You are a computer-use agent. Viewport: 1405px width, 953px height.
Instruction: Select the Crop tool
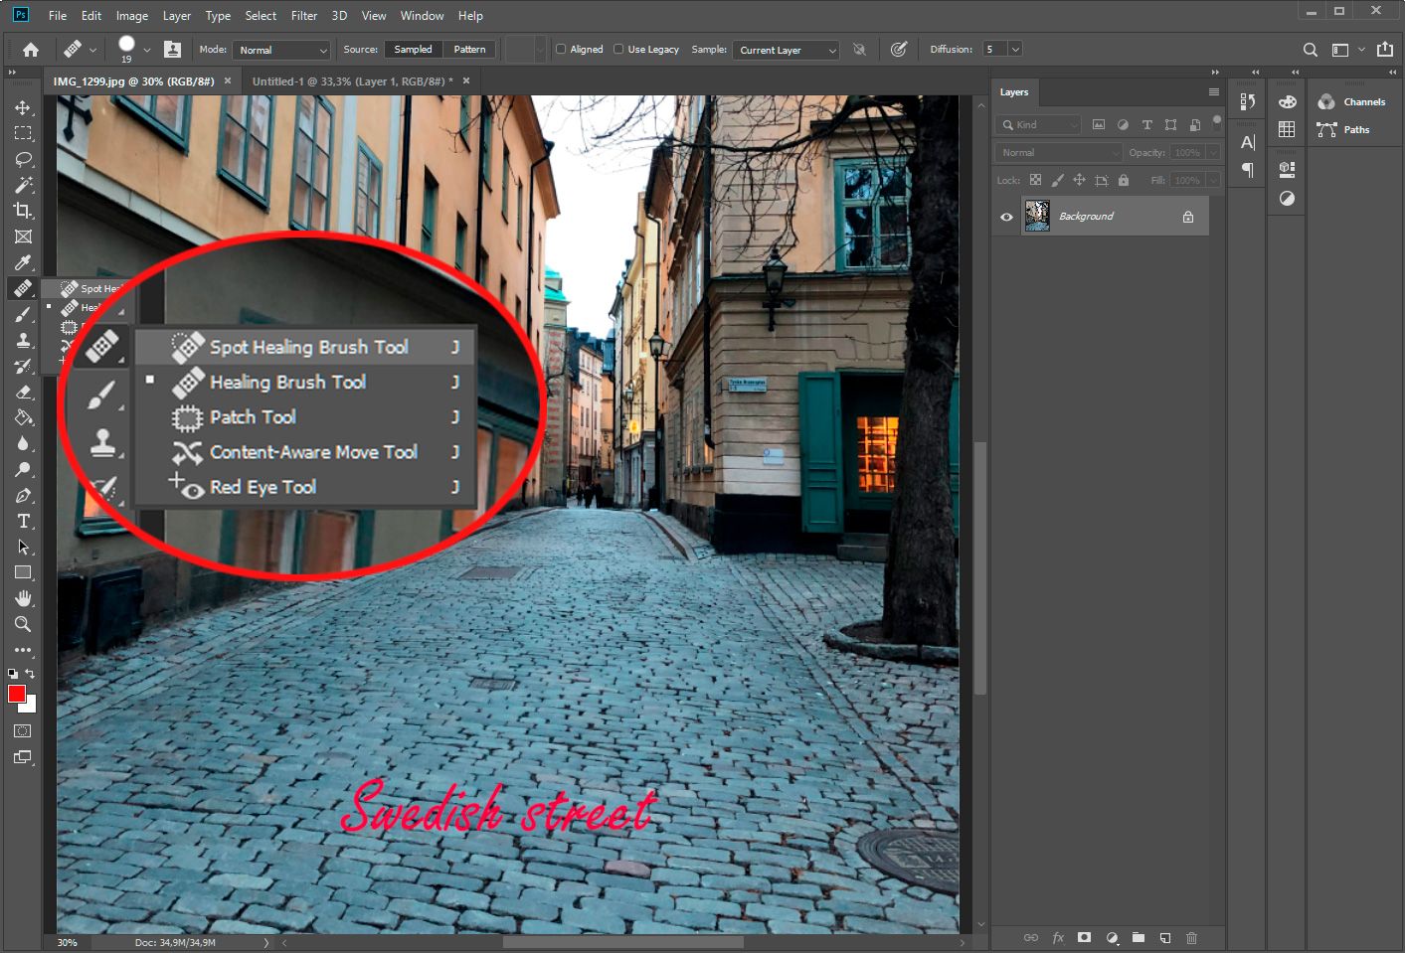pos(23,211)
